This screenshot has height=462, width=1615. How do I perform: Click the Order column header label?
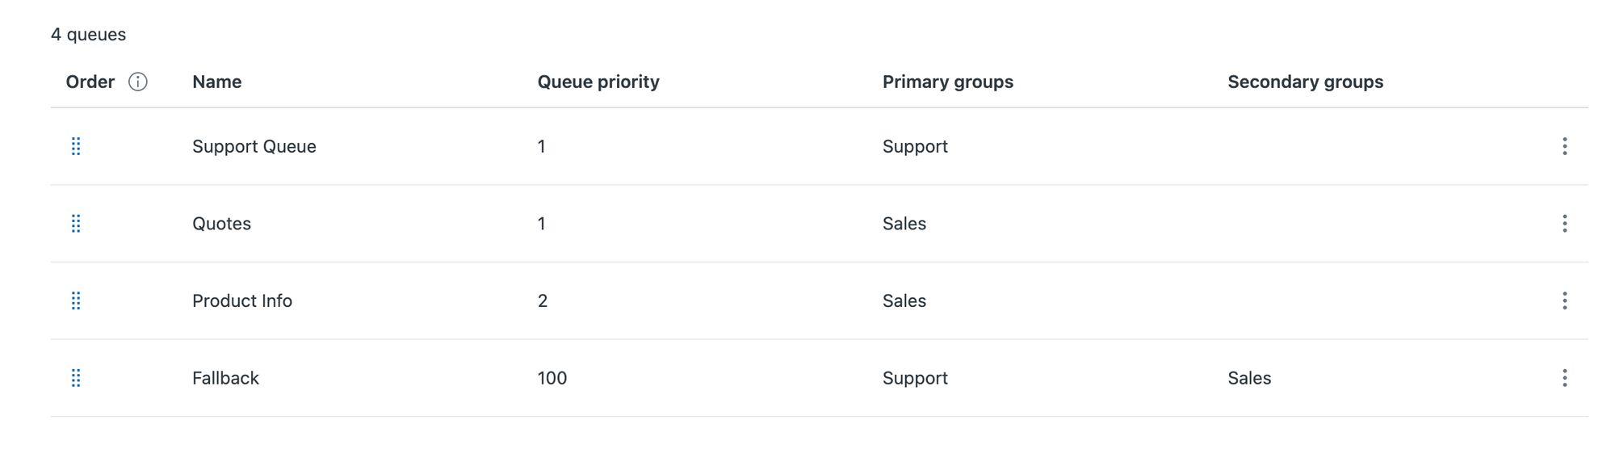click(x=90, y=82)
